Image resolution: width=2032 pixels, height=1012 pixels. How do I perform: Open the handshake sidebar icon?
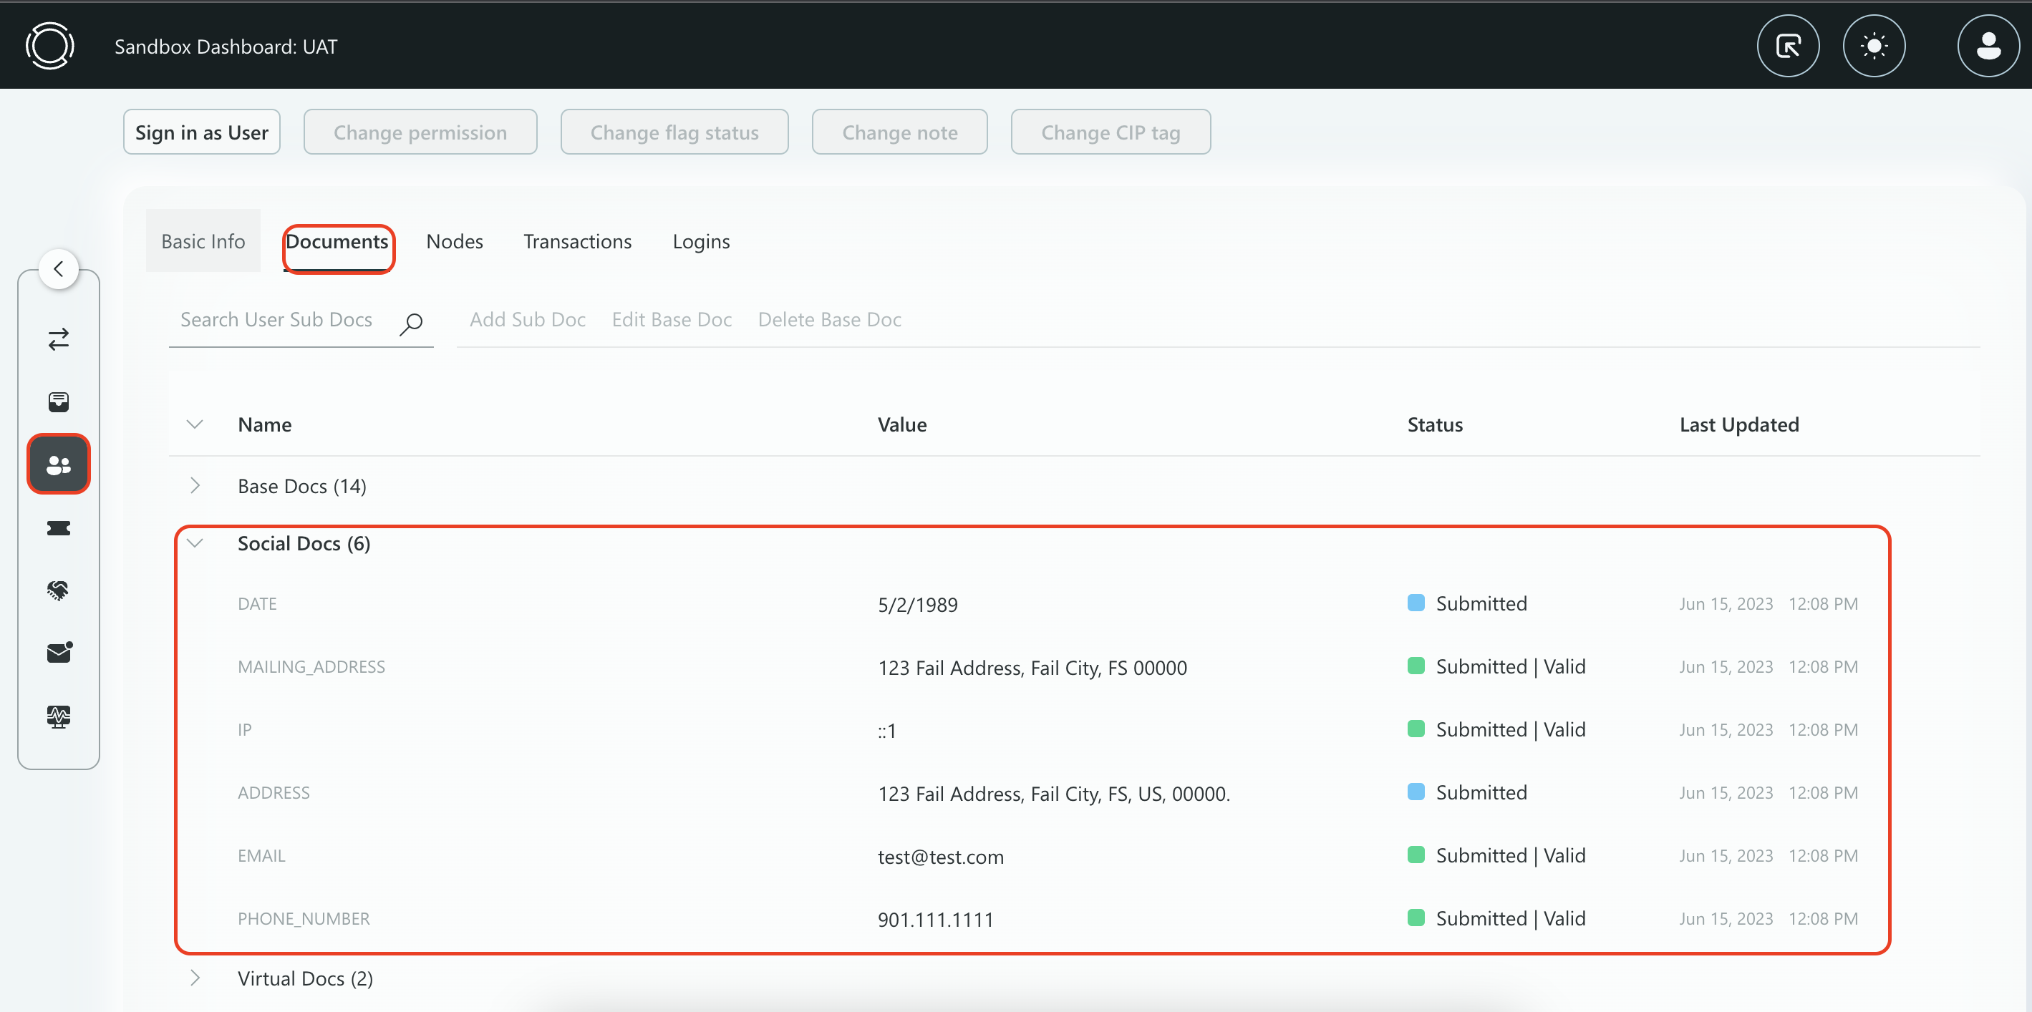pyautogui.click(x=59, y=590)
